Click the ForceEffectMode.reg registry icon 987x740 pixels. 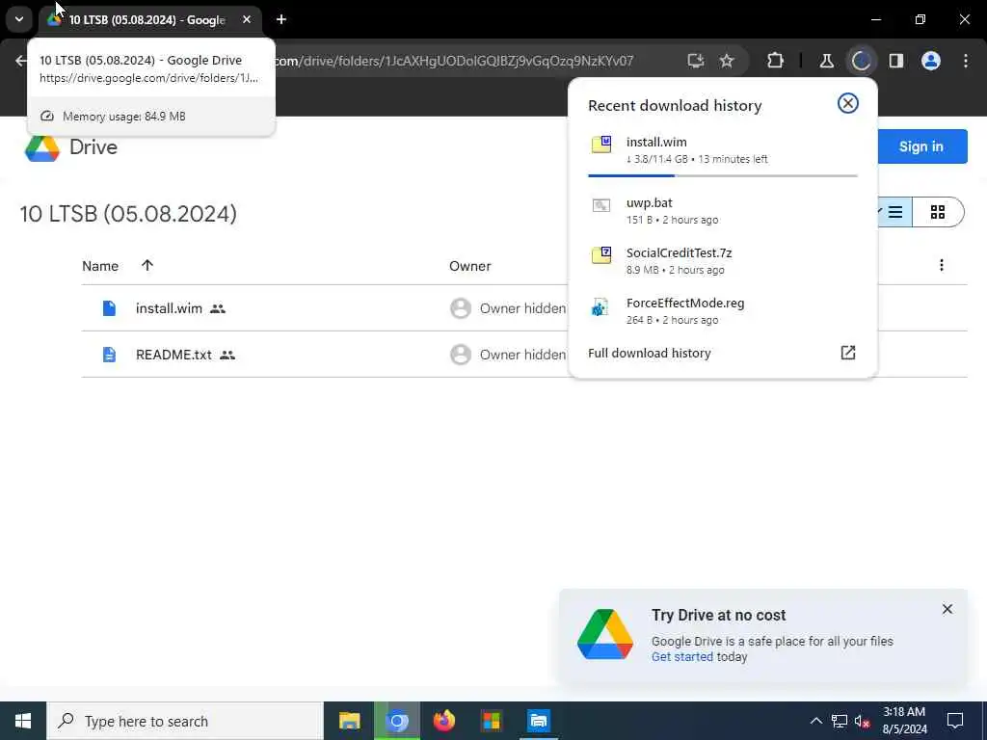click(600, 307)
